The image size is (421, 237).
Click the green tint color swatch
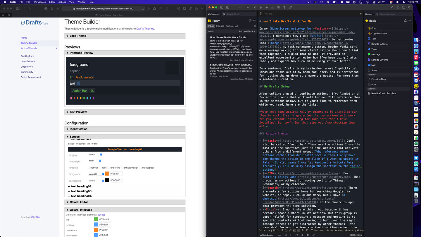(x=96, y=219)
